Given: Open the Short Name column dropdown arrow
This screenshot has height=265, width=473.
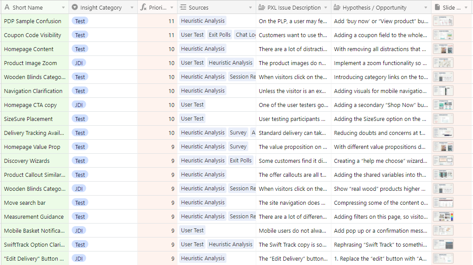Looking at the screenshot, I should coord(63,7).
